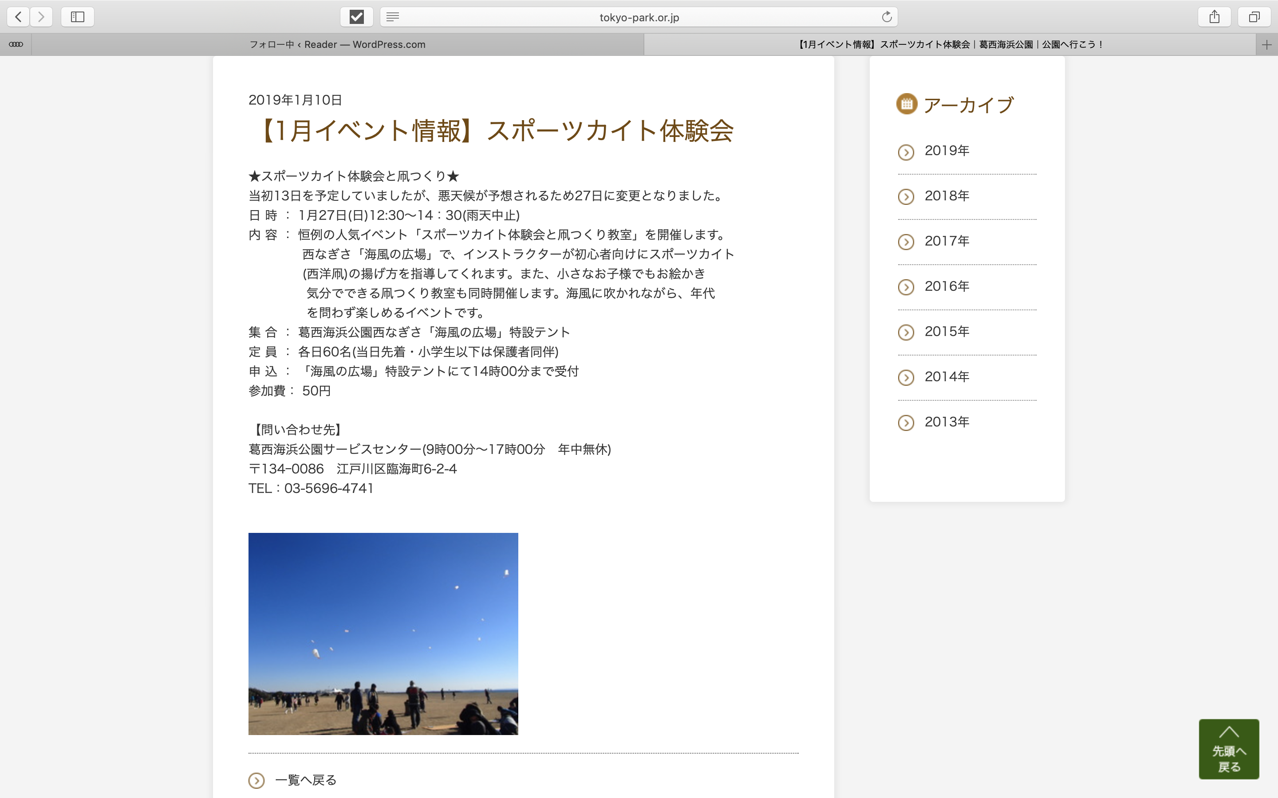
Task: Open a new tab with plus
Action: [1266, 45]
